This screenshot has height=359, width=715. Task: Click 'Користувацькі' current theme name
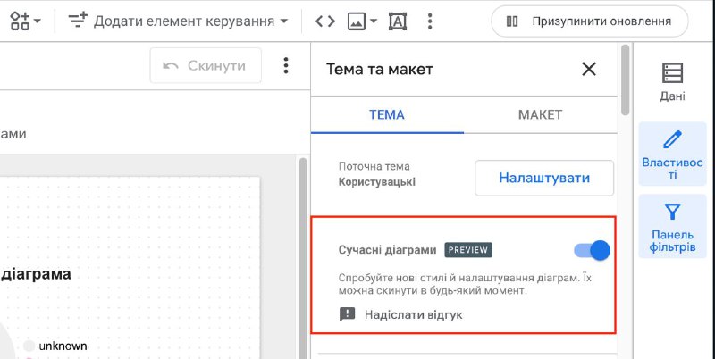tap(377, 182)
